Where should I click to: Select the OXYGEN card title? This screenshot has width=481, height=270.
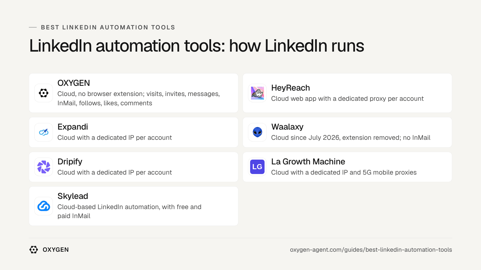click(74, 83)
